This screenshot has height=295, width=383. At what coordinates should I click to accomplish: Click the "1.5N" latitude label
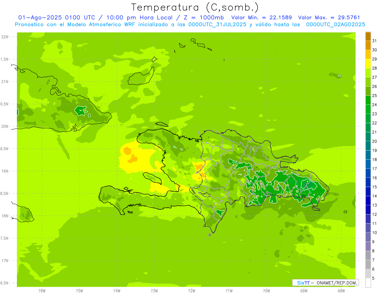pos(5,59)
